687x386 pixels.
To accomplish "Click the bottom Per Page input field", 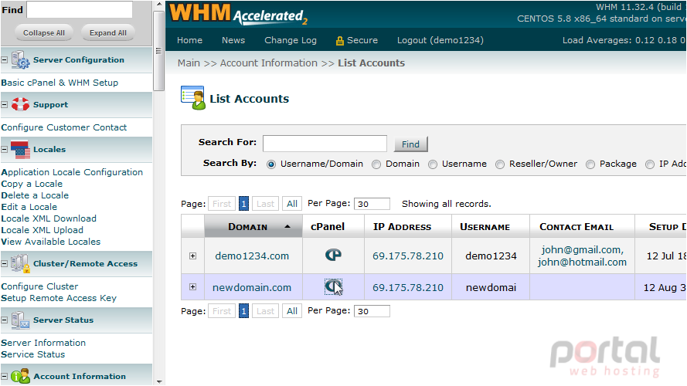I will (372, 311).
